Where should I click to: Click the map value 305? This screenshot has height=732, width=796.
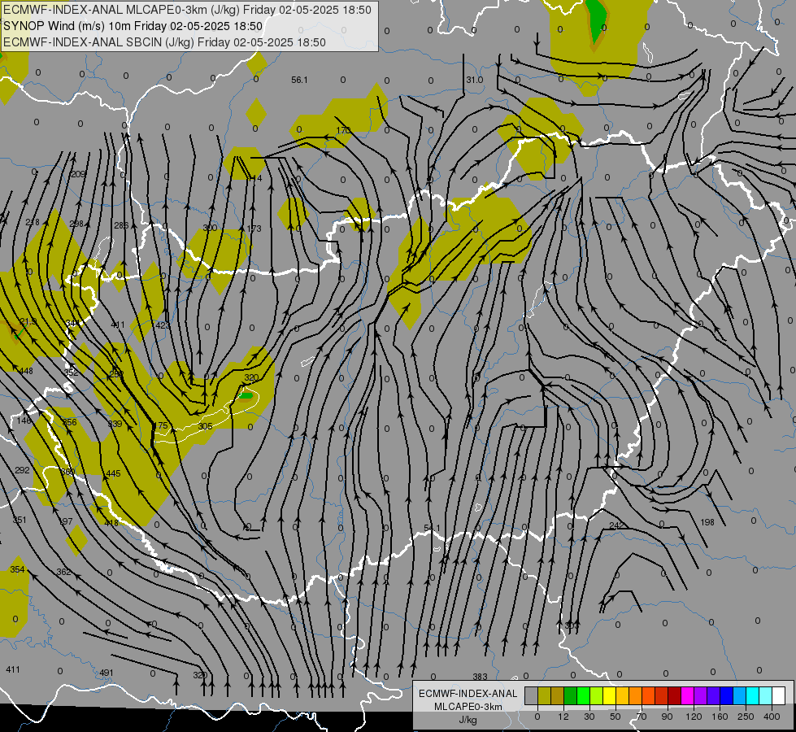(205, 426)
